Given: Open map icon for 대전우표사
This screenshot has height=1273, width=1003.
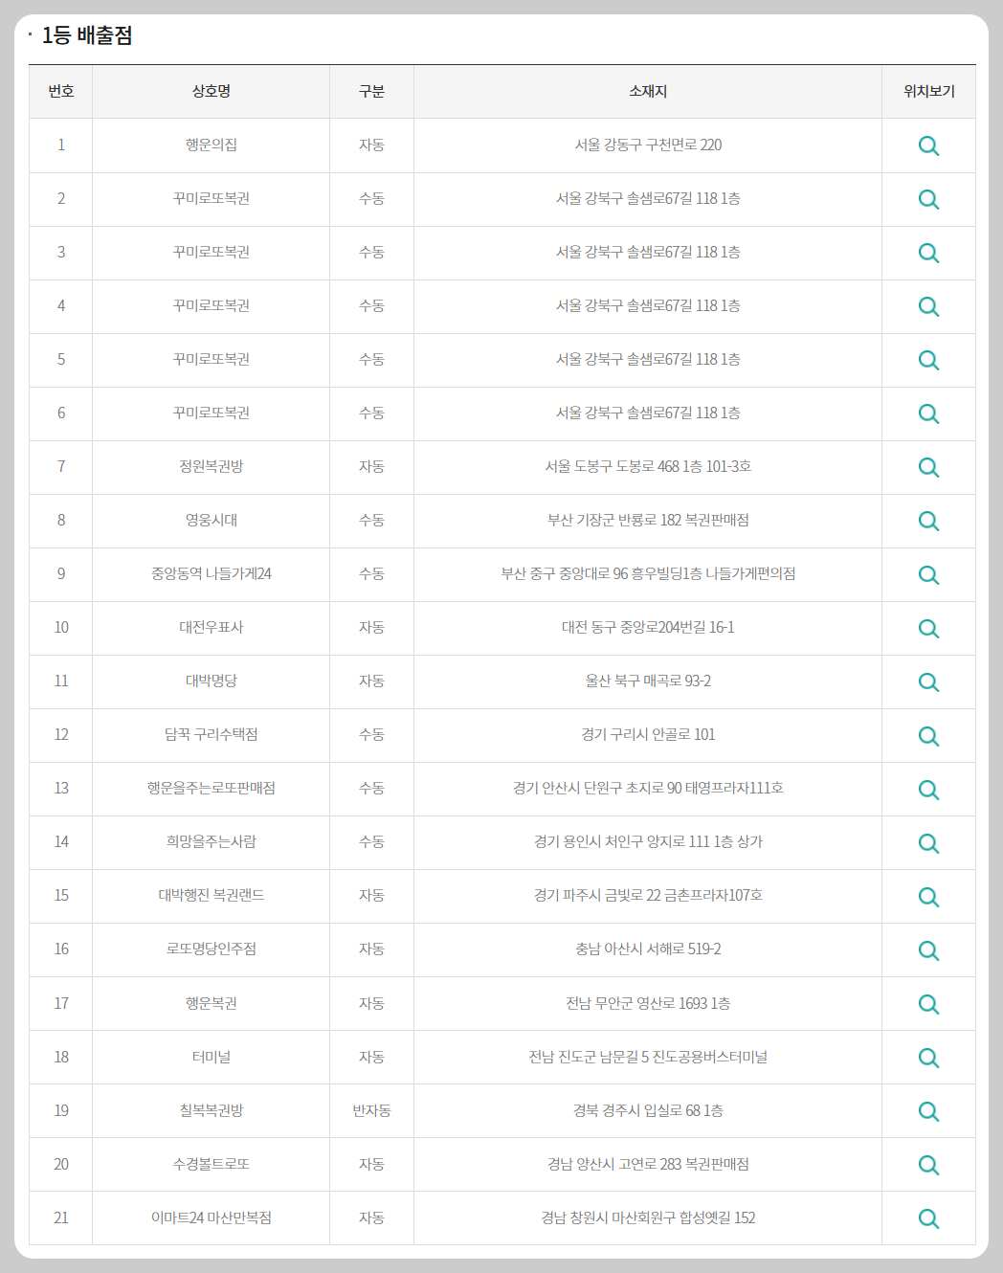Looking at the screenshot, I should coord(927,628).
